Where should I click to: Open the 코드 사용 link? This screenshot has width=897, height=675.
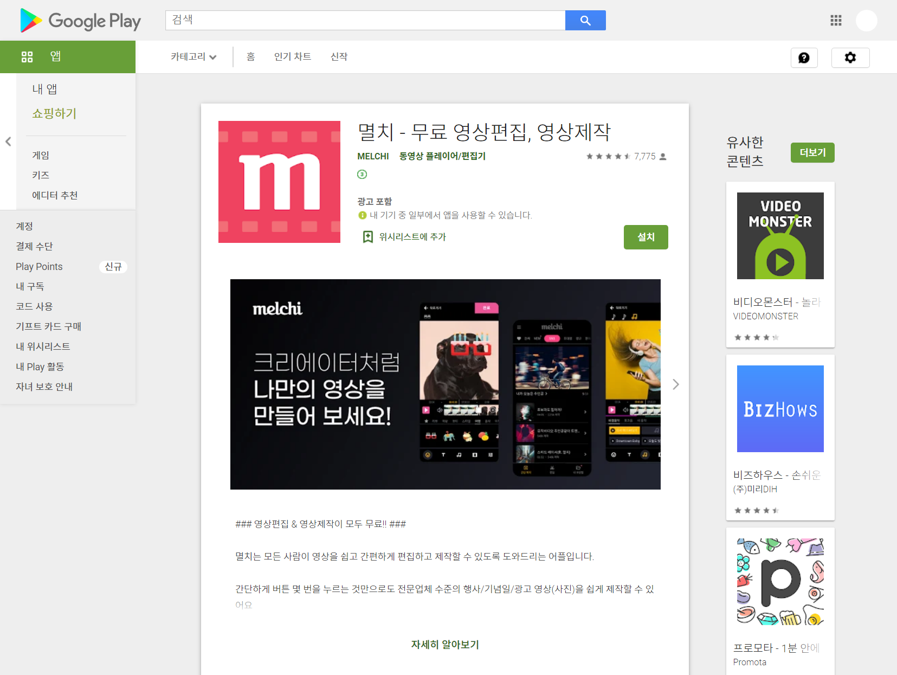click(x=34, y=306)
